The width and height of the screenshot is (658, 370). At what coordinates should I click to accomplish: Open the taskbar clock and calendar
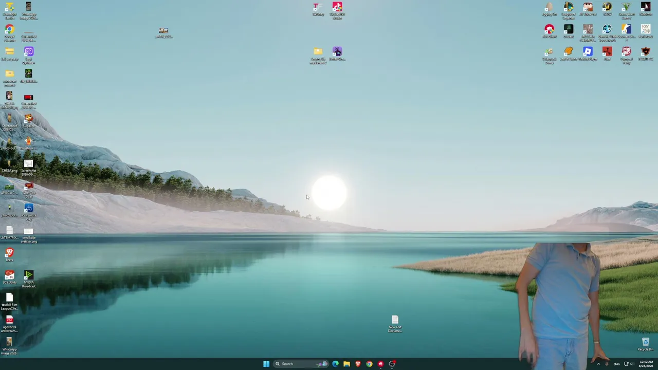[646, 364]
